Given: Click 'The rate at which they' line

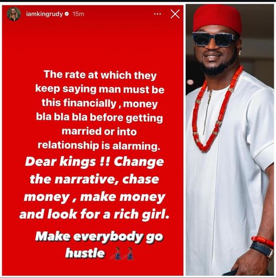Looking at the screenshot, I should (x=100, y=75).
